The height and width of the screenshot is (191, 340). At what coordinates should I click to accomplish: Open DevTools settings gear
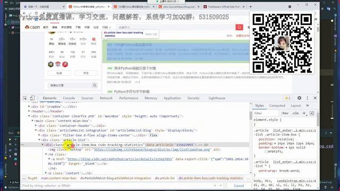299,98
